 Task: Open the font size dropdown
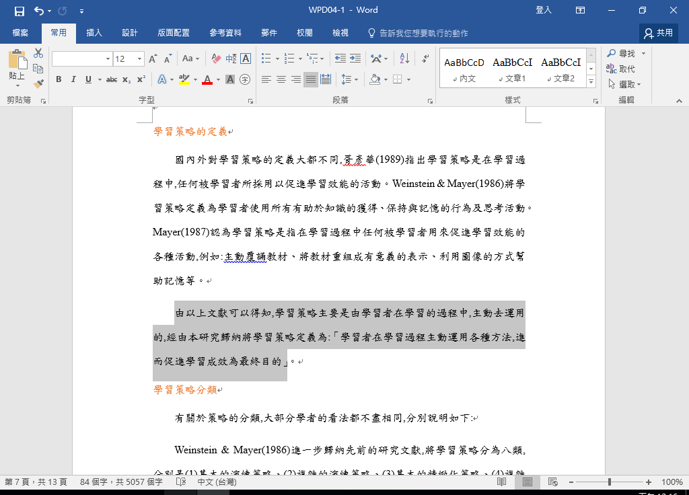point(139,59)
